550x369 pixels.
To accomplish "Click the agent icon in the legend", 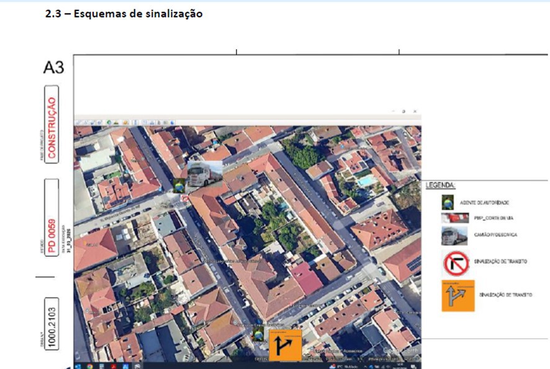I will pos(447,202).
